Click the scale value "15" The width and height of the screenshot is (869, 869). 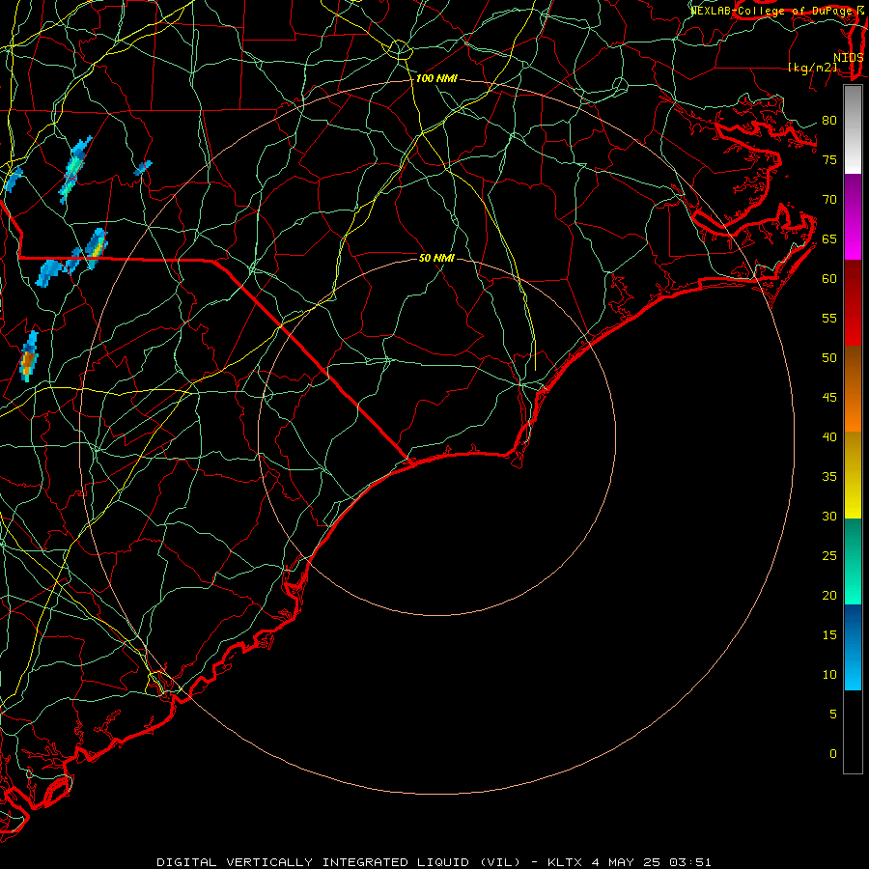click(829, 634)
